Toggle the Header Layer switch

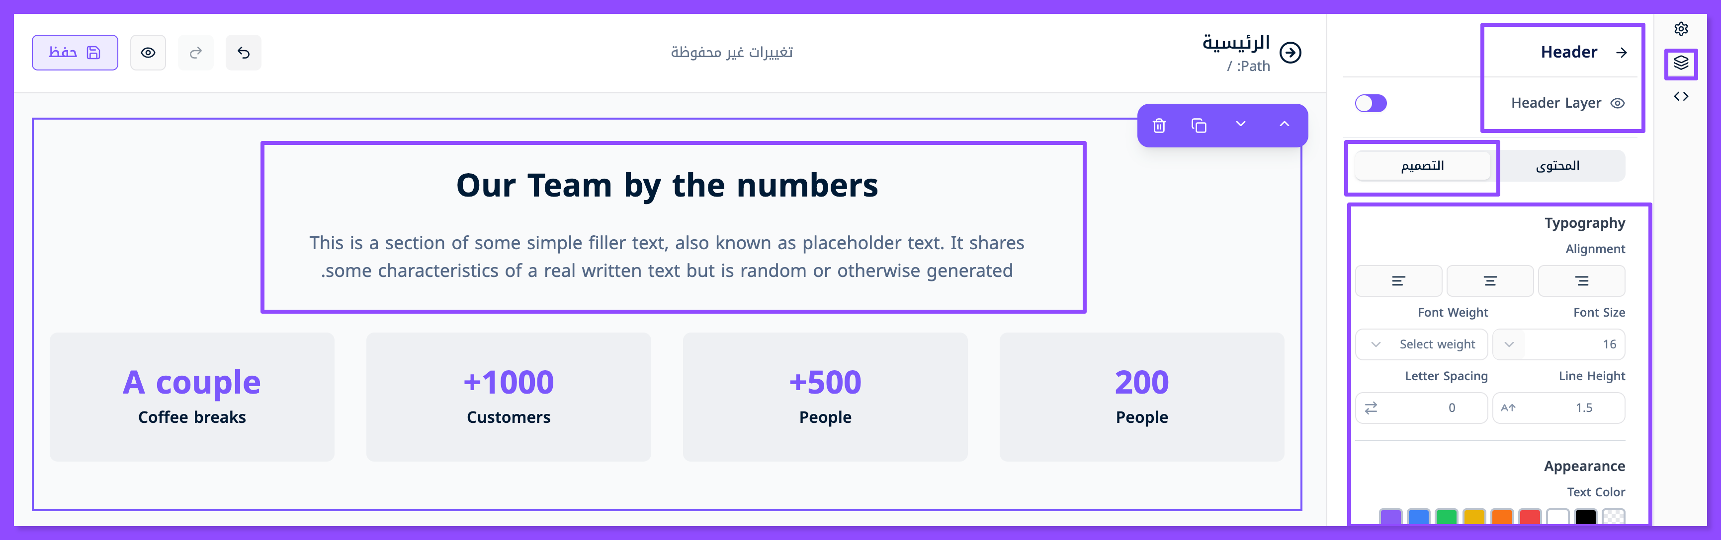(1370, 103)
